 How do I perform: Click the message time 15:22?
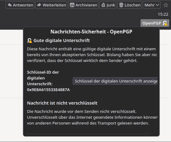pos(163,14)
